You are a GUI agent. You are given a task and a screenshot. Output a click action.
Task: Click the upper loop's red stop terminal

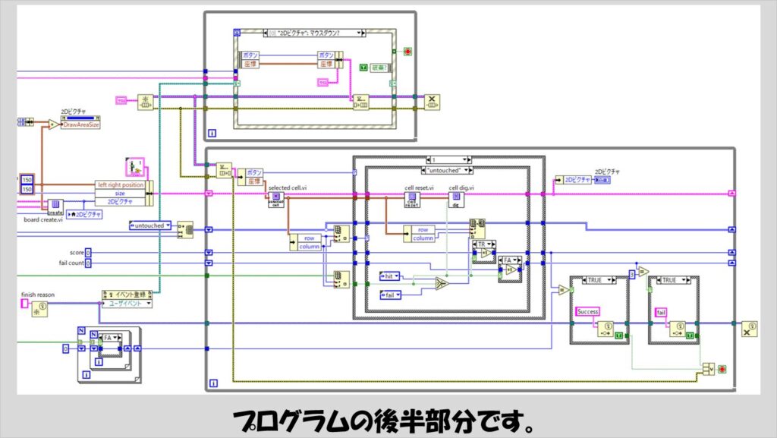pos(407,51)
